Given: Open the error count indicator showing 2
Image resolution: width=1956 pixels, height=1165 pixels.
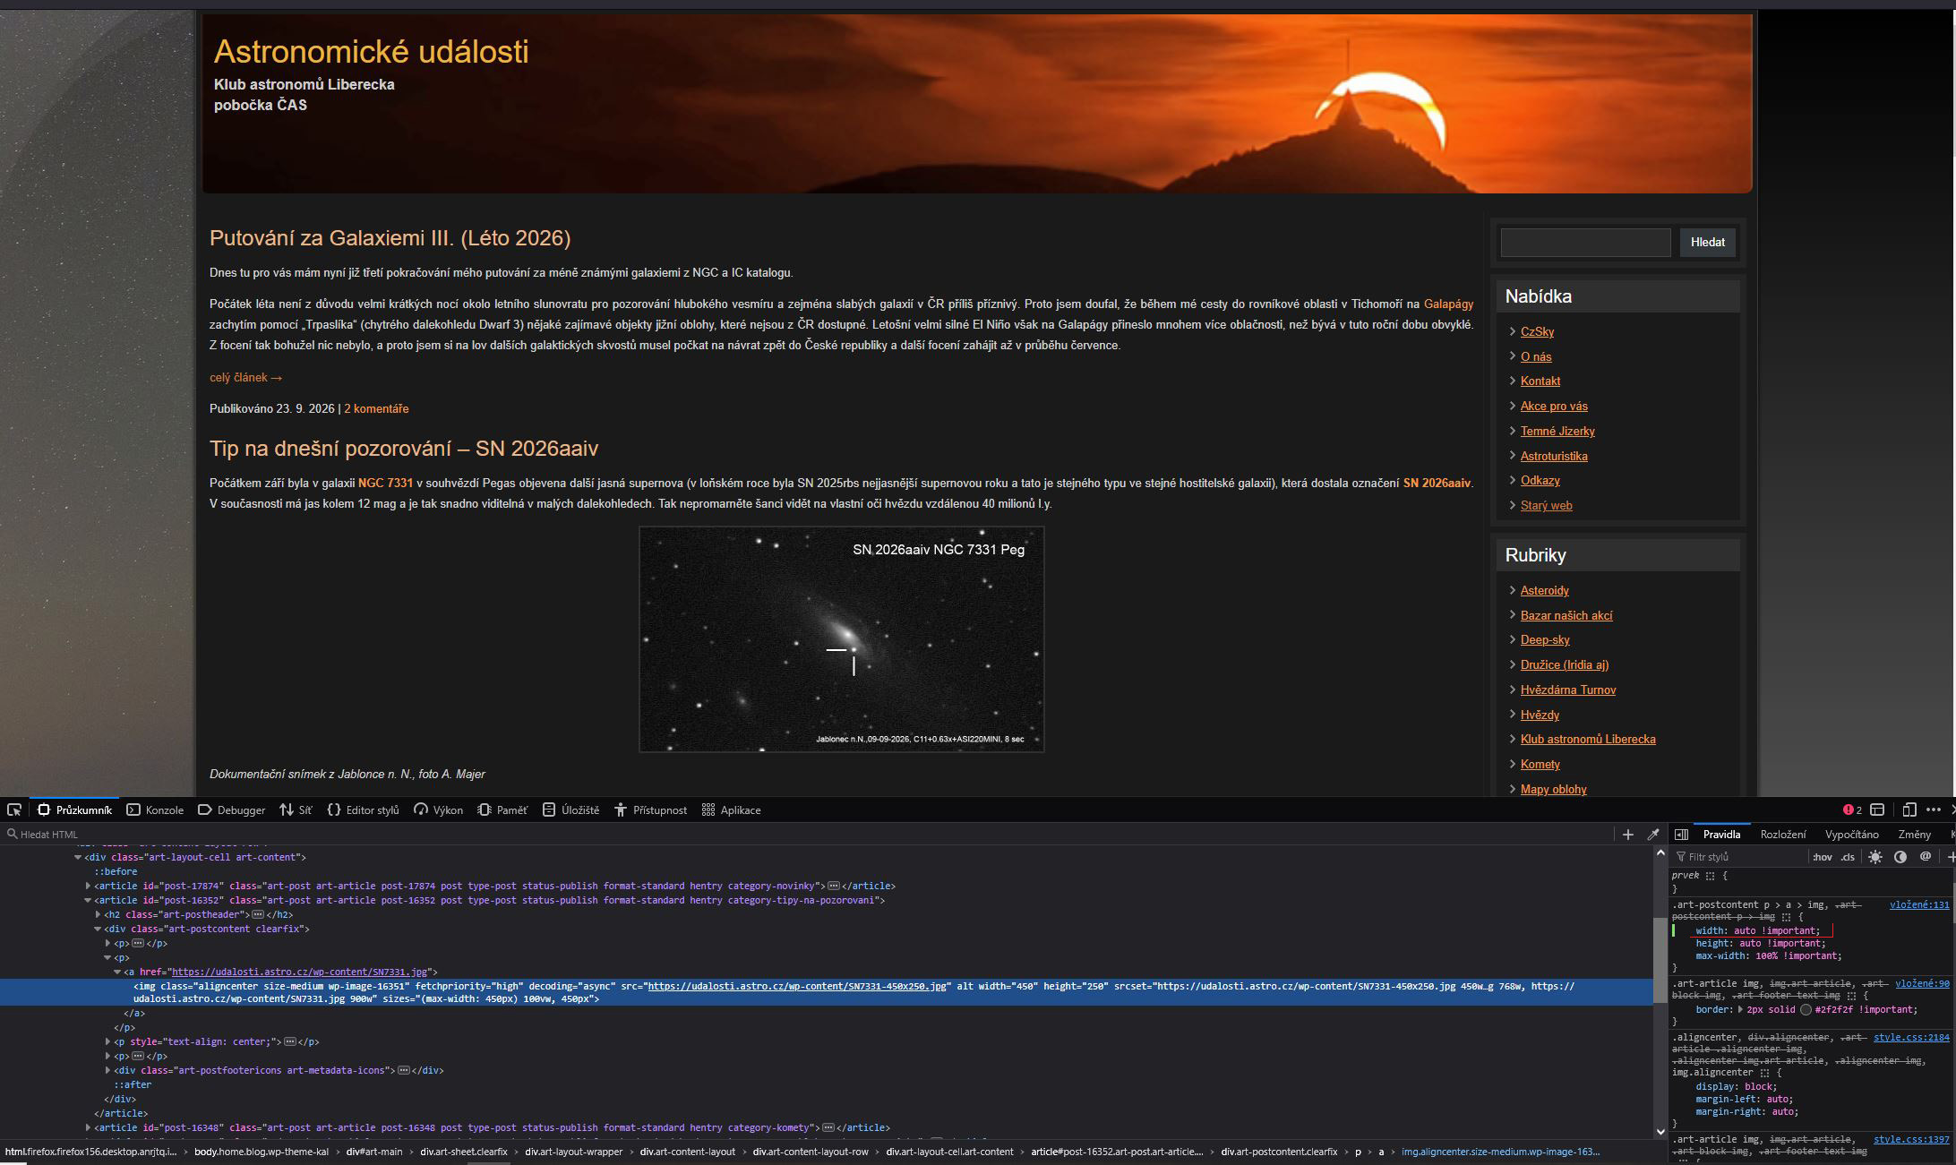Looking at the screenshot, I should click(1852, 810).
